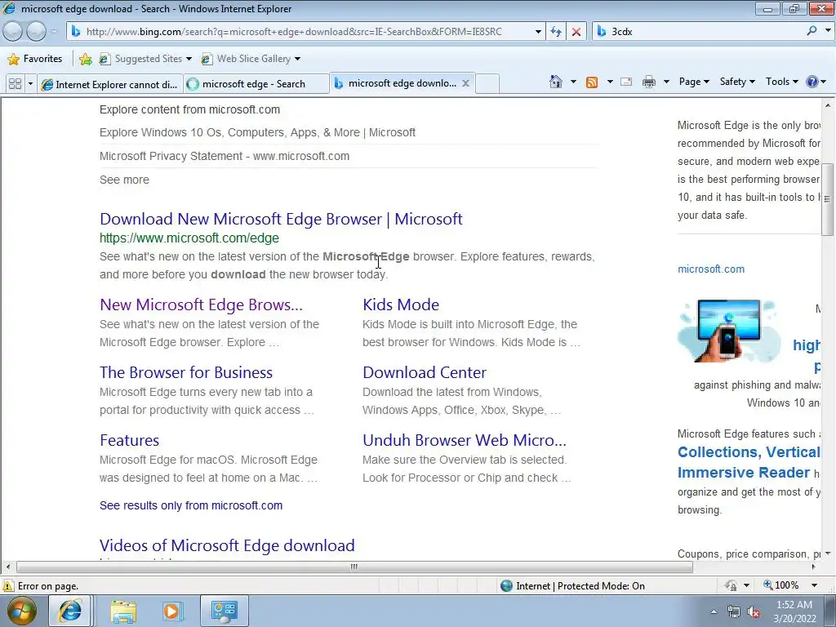Click the Home icon
The height and width of the screenshot is (627, 836).
point(555,82)
